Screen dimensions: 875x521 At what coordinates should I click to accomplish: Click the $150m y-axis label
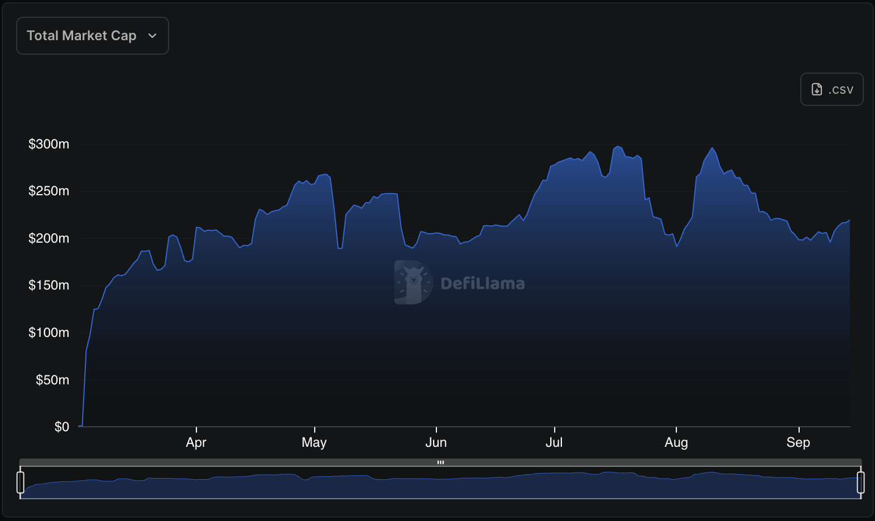click(x=49, y=285)
